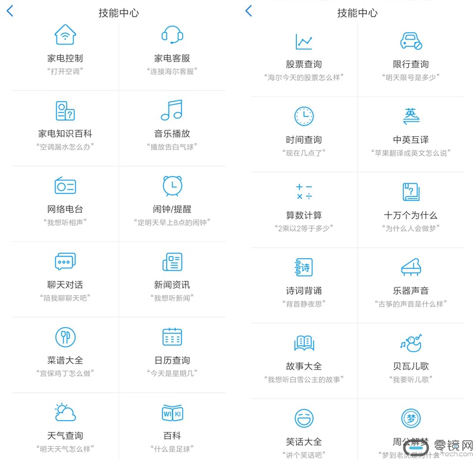476x460 pixels.
Task: Open the 菜谱大全 fork and spoon icon
Action: coord(65,337)
